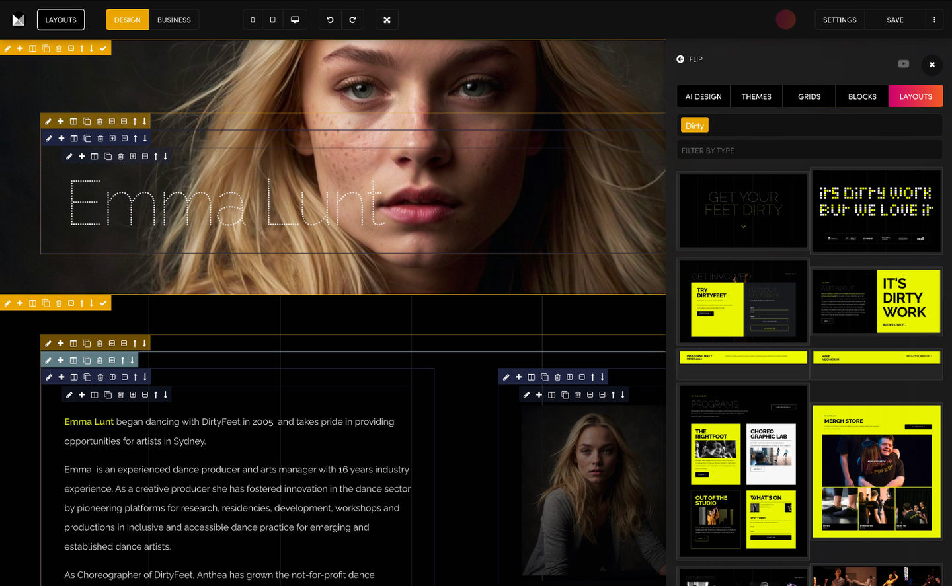Screen dimensions: 952x586
Task: Open the video tutorial icon
Action: [x=903, y=64]
